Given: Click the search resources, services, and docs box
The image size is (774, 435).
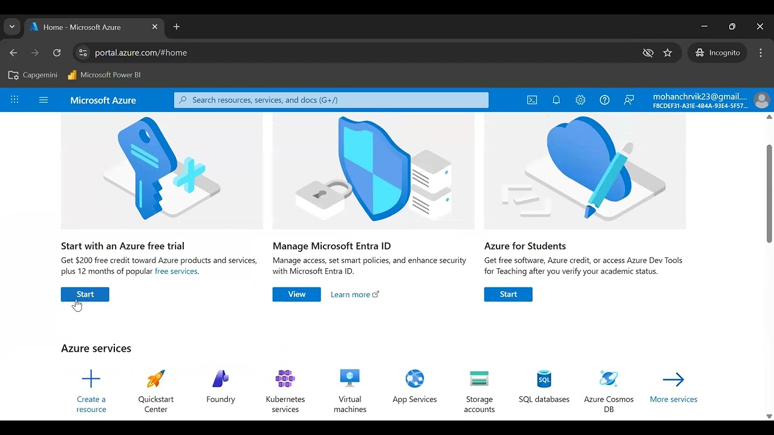Looking at the screenshot, I should (x=331, y=100).
